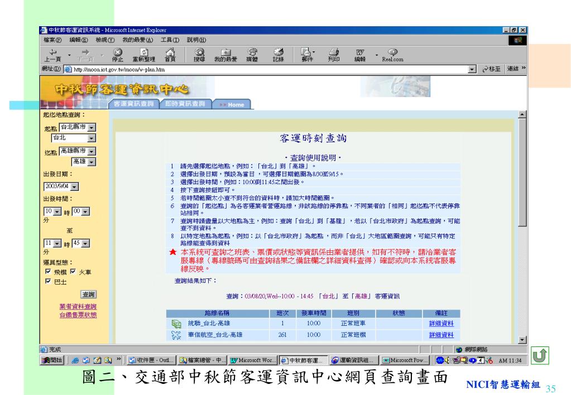Toggle the 飛機 (airplane) checkbox
This screenshot has width=571, height=395.
47,272
